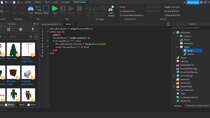210x118 pixels.
Task: Click the undo arrow icon
Action: tap(6, 2)
